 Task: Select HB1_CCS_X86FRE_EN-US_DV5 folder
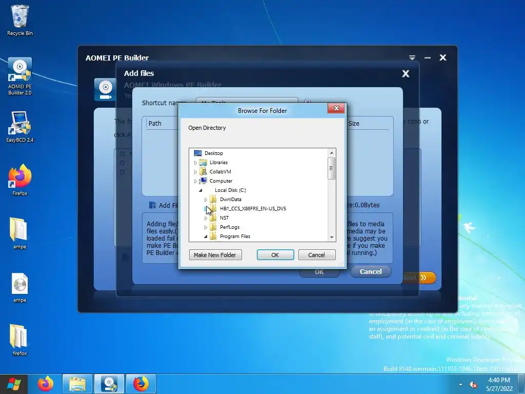tap(253, 208)
